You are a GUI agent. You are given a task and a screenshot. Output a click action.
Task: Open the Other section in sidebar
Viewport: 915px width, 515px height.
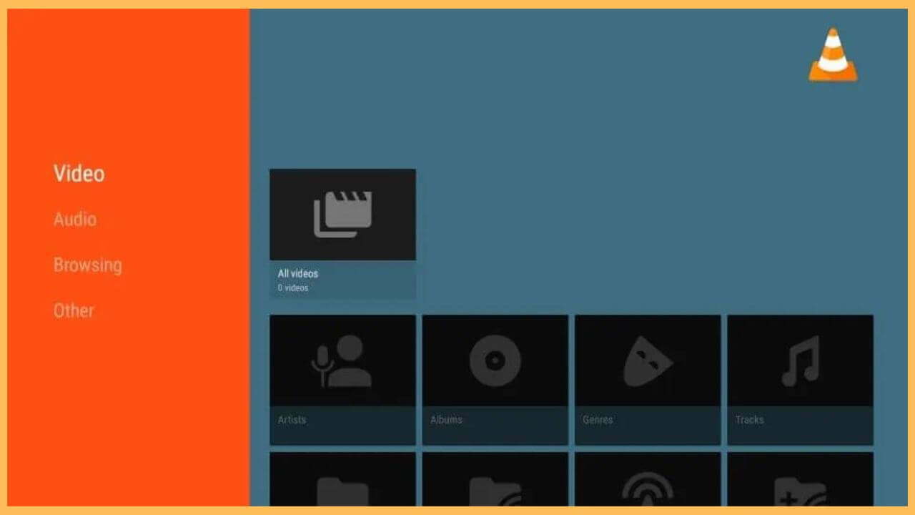click(74, 310)
